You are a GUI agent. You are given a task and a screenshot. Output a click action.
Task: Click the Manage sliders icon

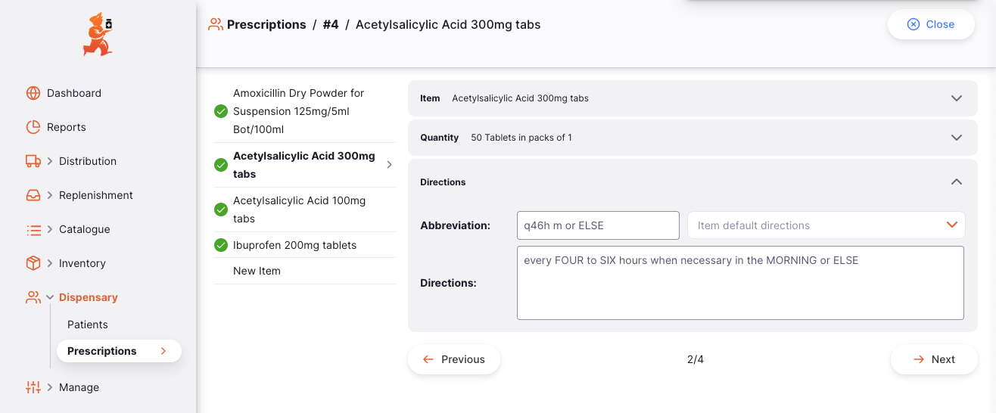point(33,387)
